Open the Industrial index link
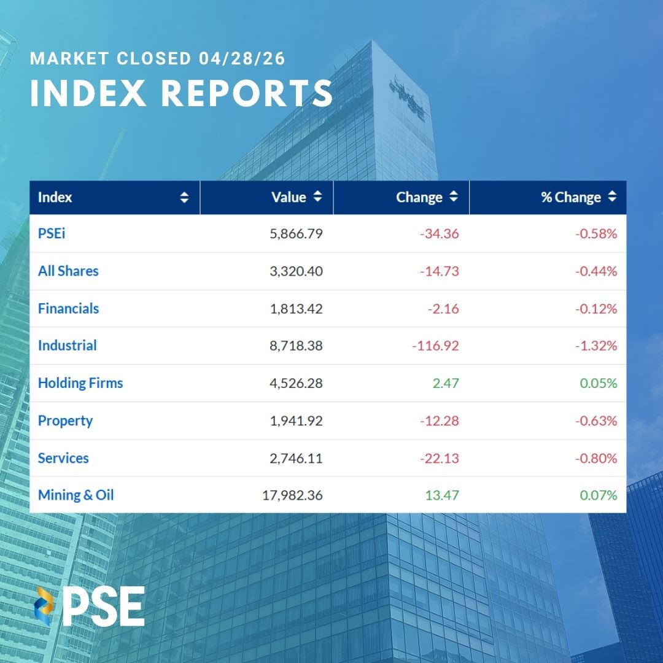Image resolution: width=663 pixels, height=663 pixels. [67, 346]
